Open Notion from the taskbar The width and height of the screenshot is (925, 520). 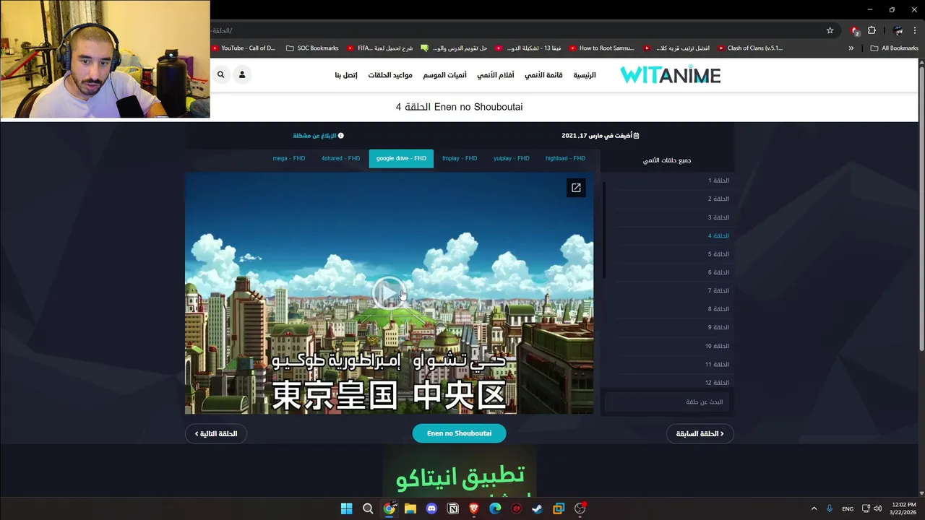pyautogui.click(x=453, y=508)
